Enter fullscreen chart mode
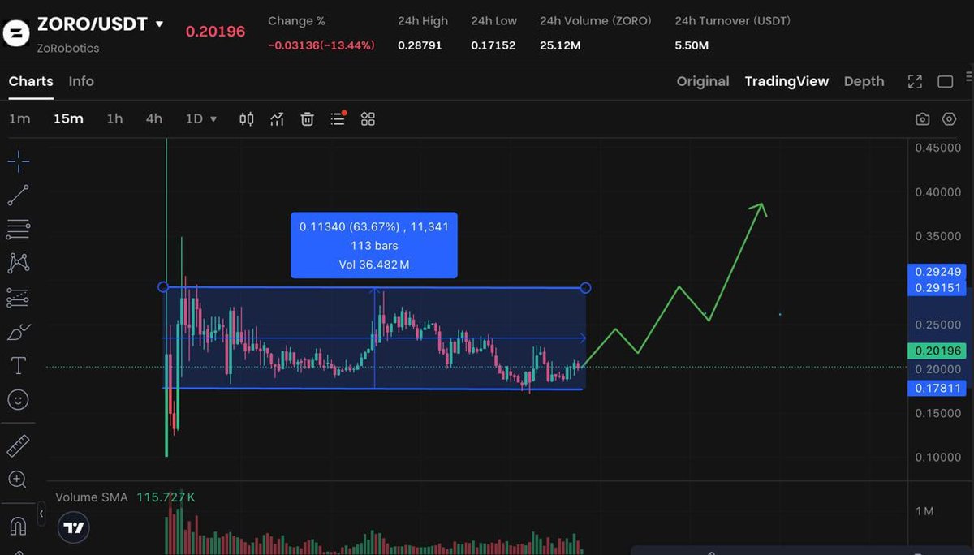The height and width of the screenshot is (555, 974). [915, 81]
